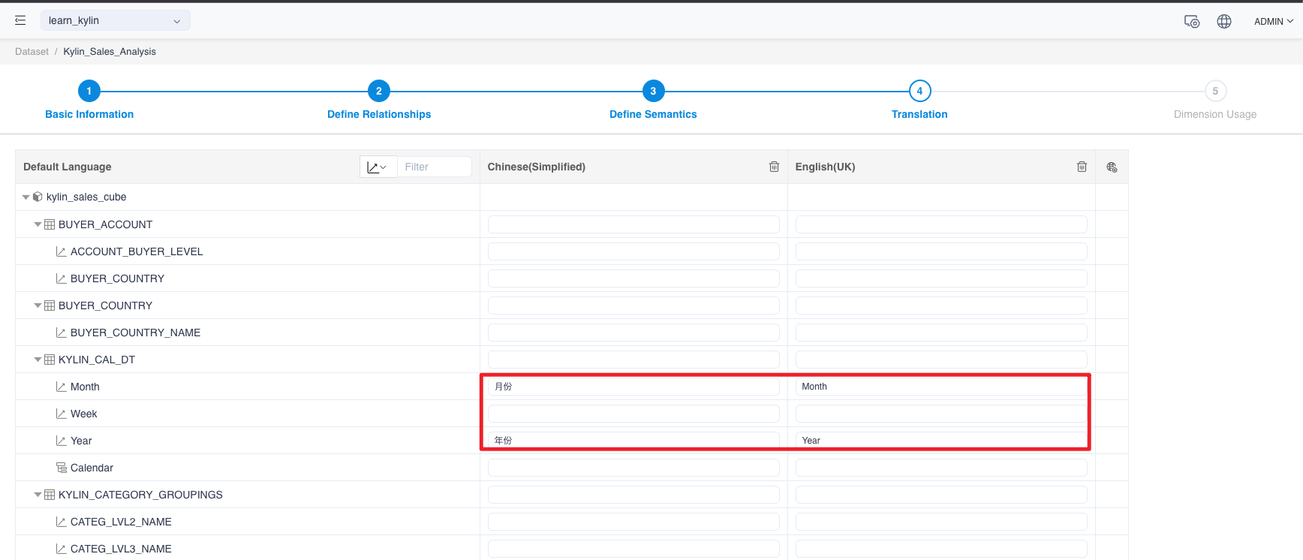This screenshot has height=560, width=1303.
Task: Open the ADMIN user menu
Action: click(x=1273, y=22)
